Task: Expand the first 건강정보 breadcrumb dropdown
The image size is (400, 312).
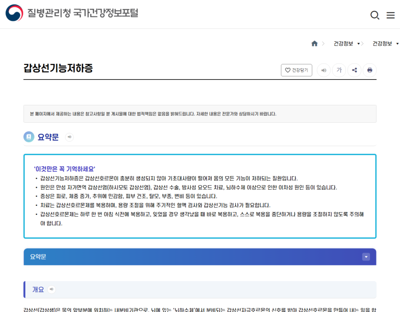Action: (x=346, y=43)
